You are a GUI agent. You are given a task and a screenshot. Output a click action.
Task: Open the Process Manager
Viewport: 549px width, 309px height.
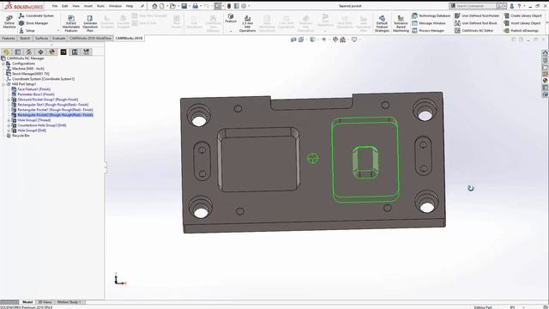(x=428, y=31)
